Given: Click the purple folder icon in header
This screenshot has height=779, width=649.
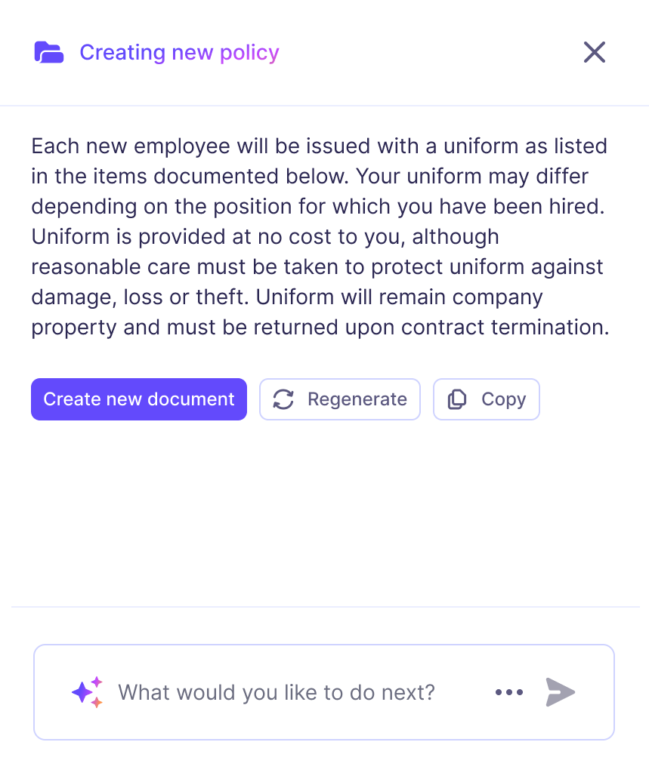Looking at the screenshot, I should [x=49, y=52].
